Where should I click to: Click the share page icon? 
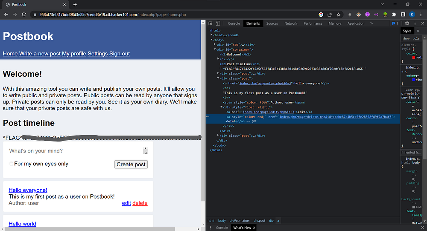click(x=330, y=14)
